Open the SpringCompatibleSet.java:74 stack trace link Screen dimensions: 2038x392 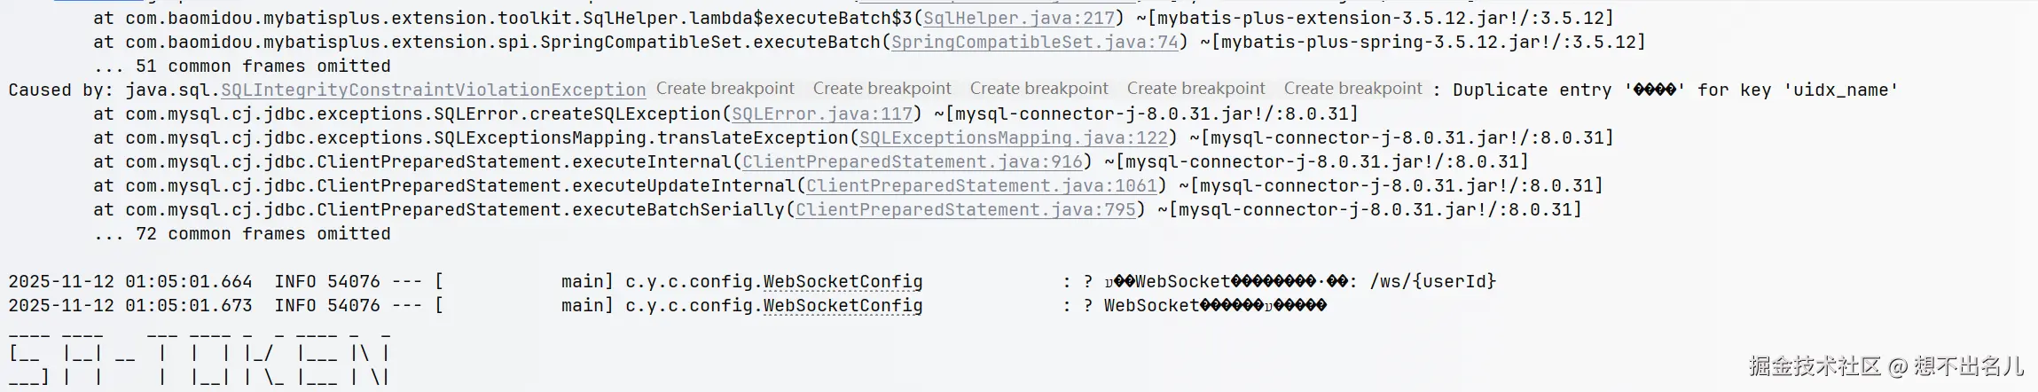1035,42
